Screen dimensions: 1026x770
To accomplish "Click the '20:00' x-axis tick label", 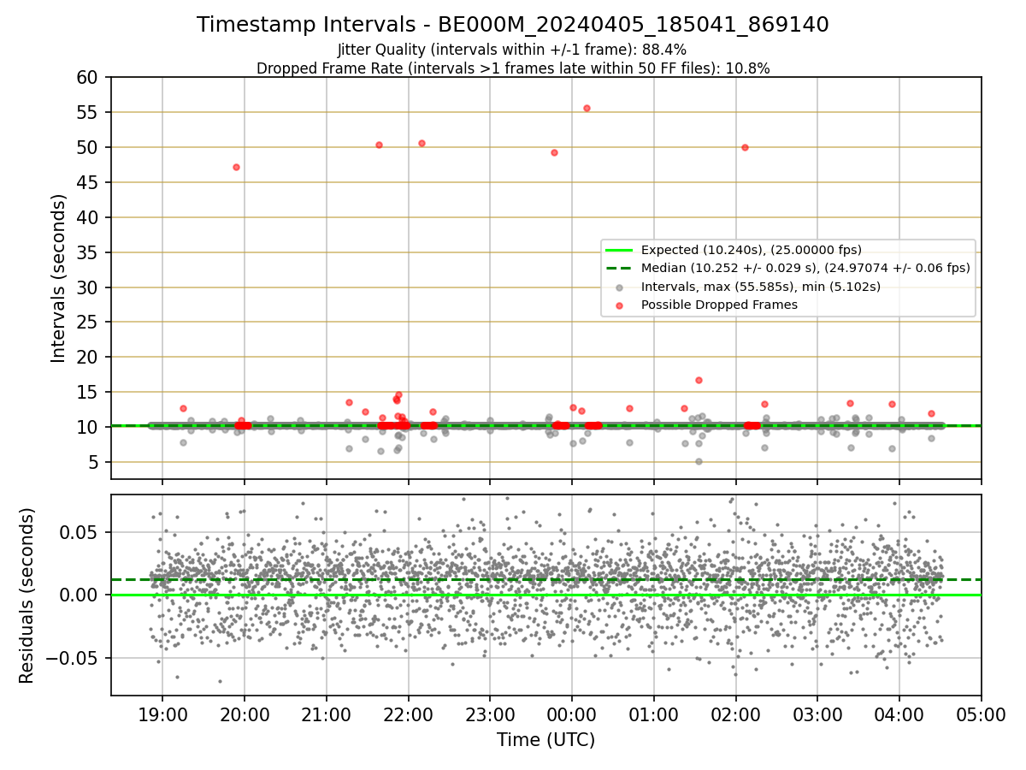I will [245, 715].
